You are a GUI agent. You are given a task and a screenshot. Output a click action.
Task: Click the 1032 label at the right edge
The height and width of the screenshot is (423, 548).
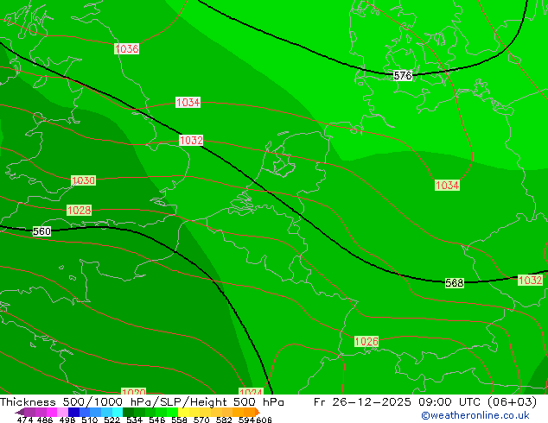(x=530, y=281)
